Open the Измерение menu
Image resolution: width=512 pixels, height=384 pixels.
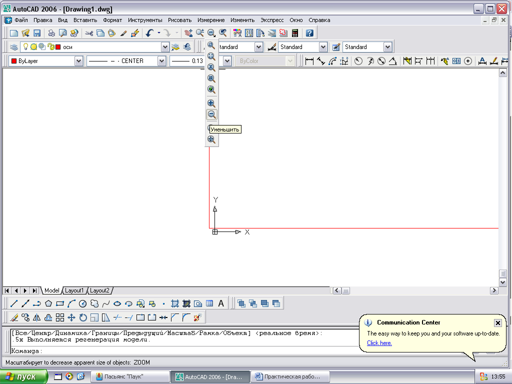(211, 20)
